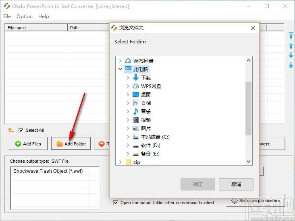This screenshot has width=295, height=221.
Task: Expand the top-level WPS网盘 node
Action: [120, 61]
